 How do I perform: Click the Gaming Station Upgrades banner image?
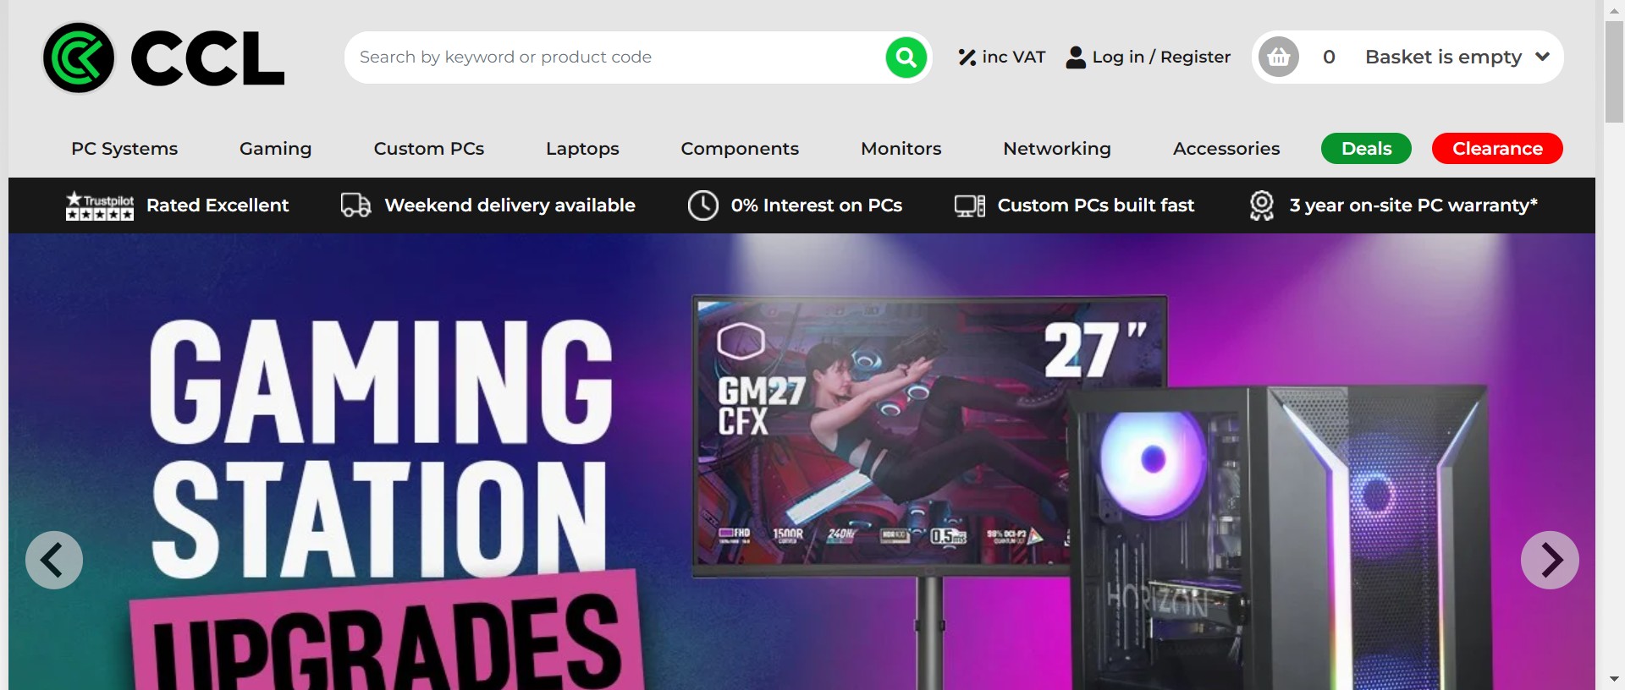click(x=801, y=462)
